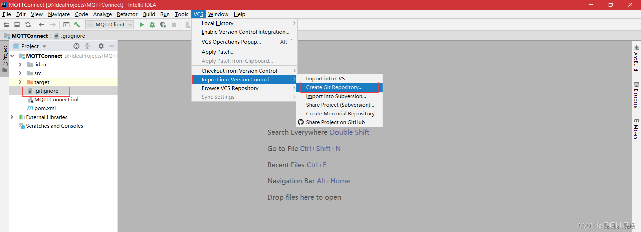Open the Refactor menu
The width and height of the screenshot is (641, 232).
[x=127, y=14]
